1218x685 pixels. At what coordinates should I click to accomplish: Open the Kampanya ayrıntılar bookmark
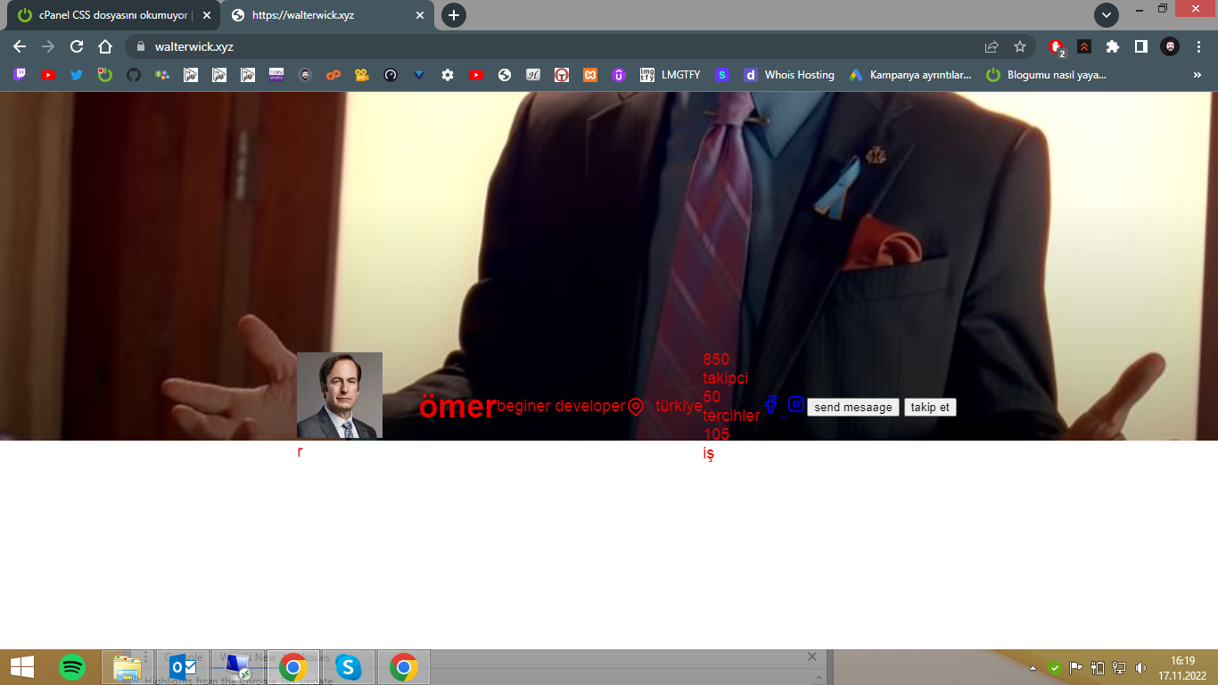tap(910, 75)
